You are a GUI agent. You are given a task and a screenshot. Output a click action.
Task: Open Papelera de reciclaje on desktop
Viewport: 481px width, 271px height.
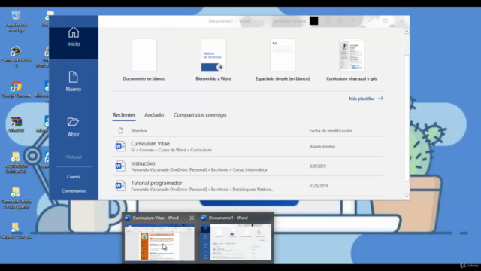(16, 21)
